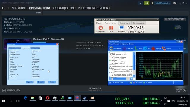Image resolution: width=190 pixels, height=107 pixels.
Task: Open Контакты red icon in modem toolbar
Action: pyautogui.click(x=153, y=48)
